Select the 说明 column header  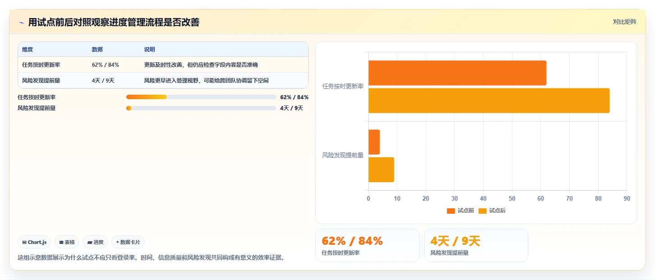150,50
